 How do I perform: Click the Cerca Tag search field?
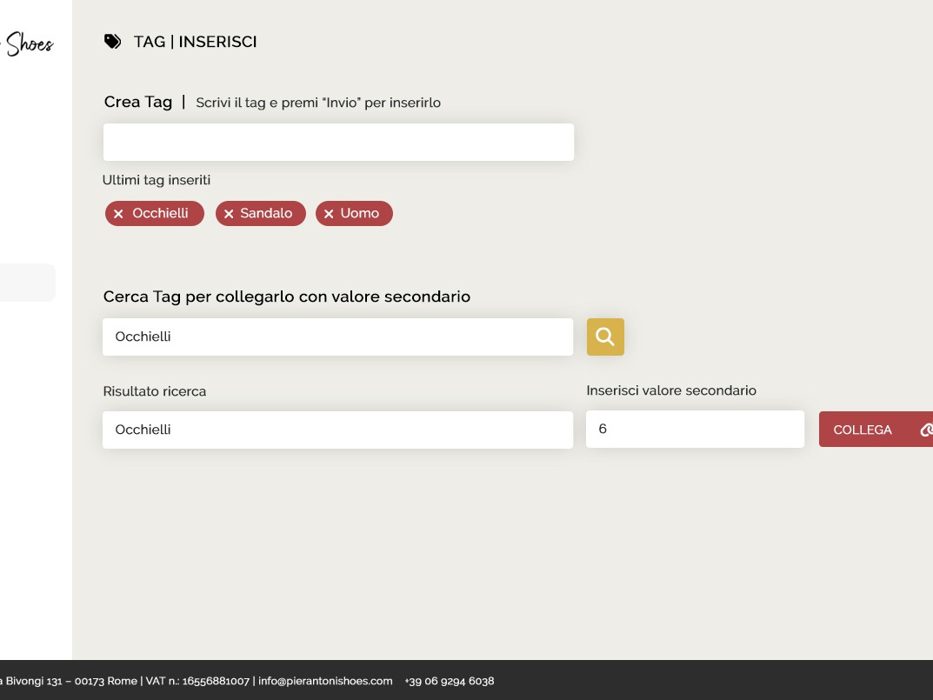click(x=338, y=337)
